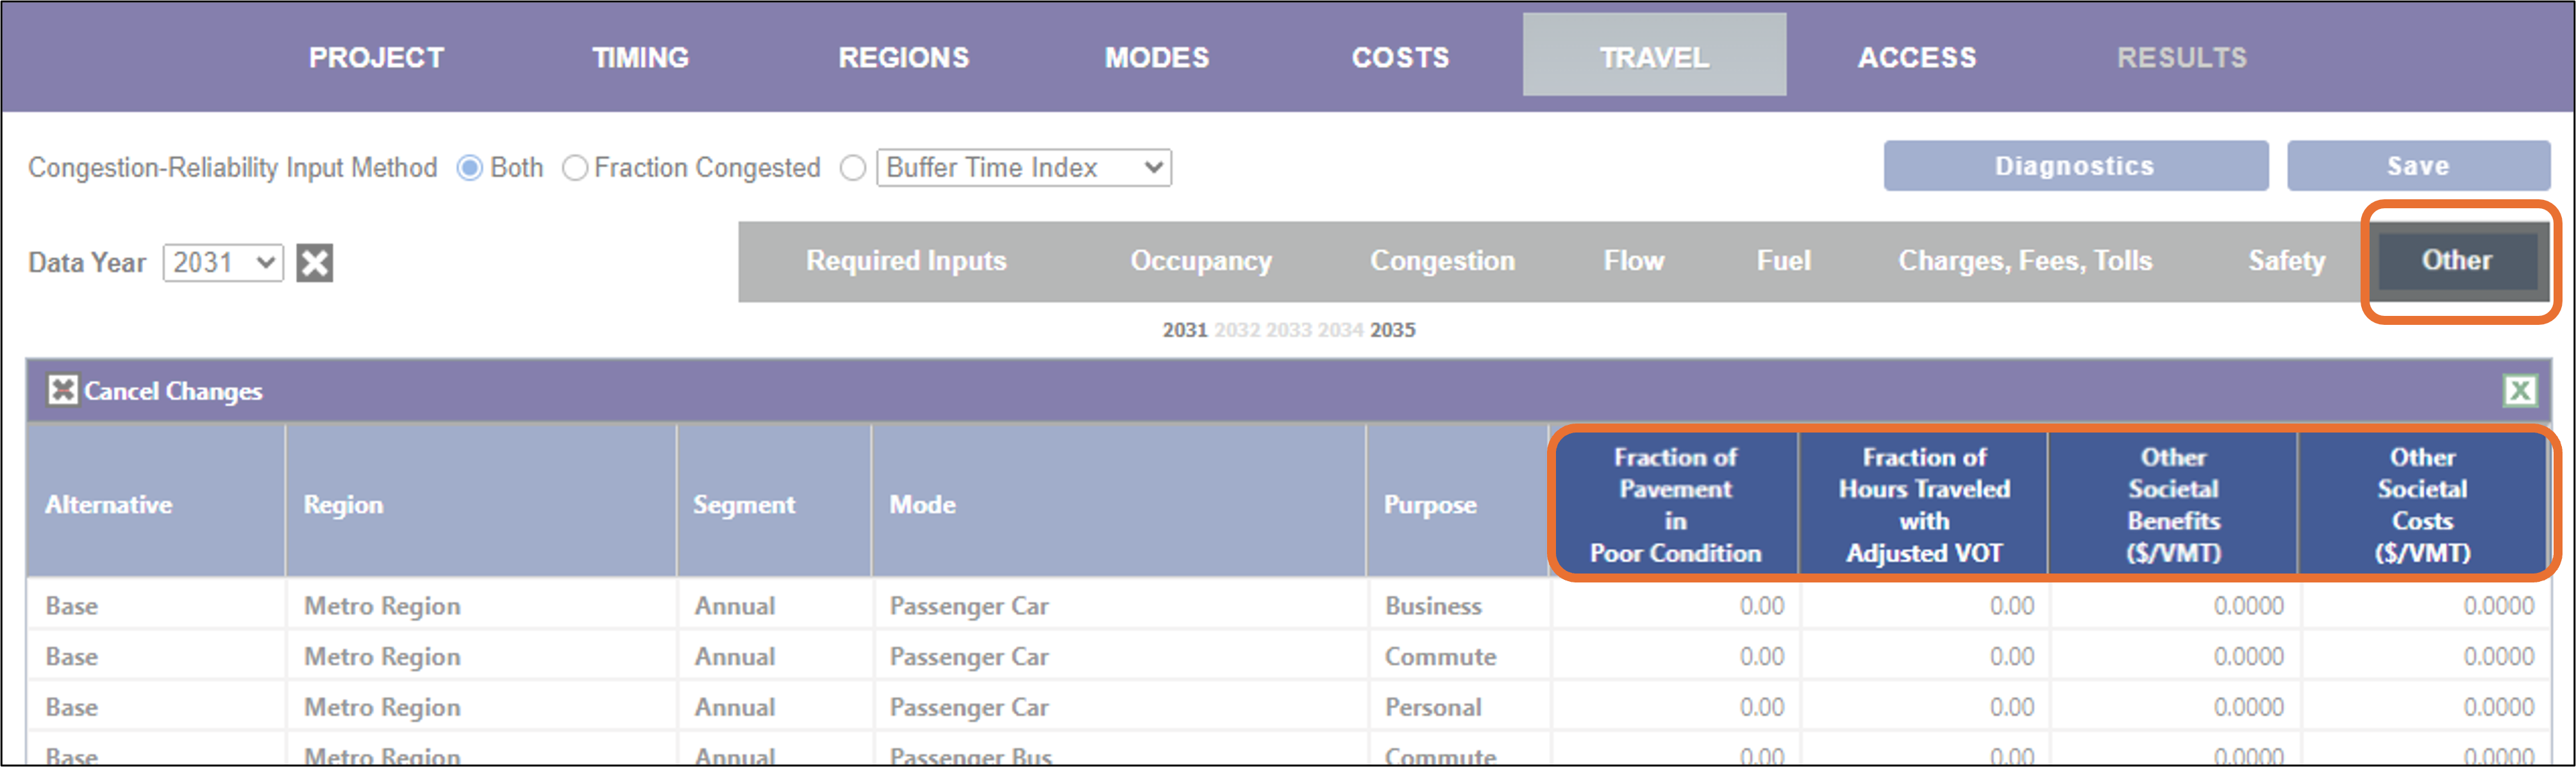
Task: Edit Other Societal Costs value for Commute row
Action: 2424,657
